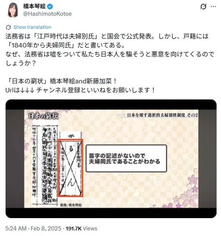Click the display name 橋本琴絵
The height and width of the screenshot is (236, 221).
point(35,6)
